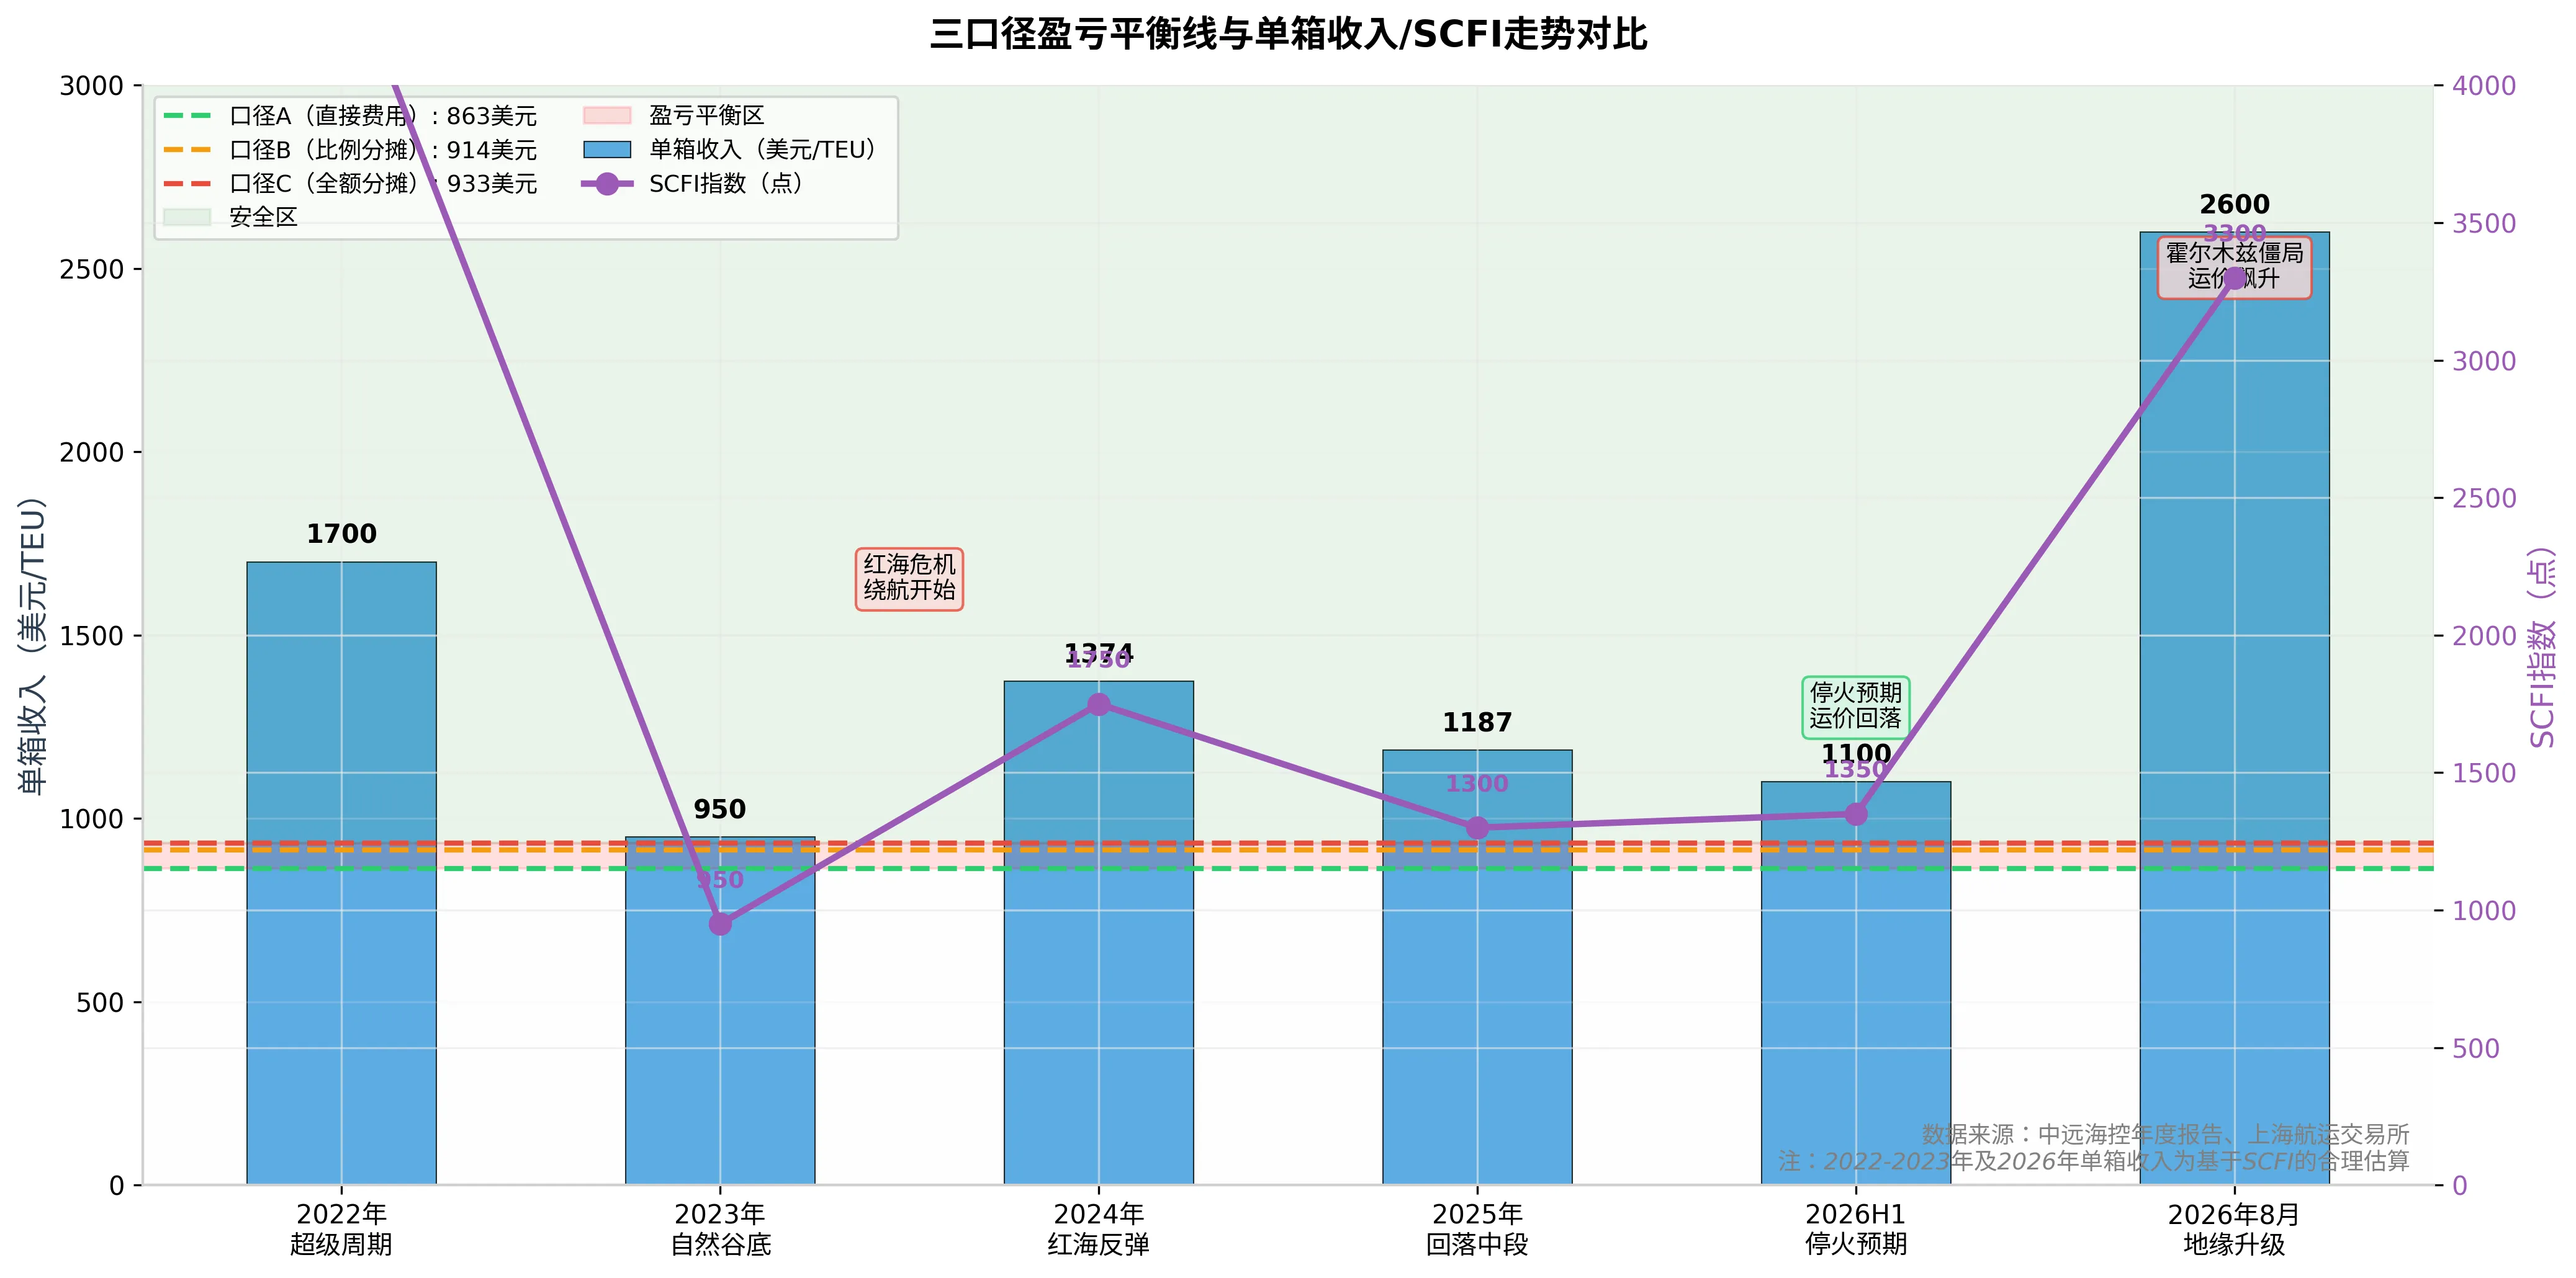Click the pink 盈亏平衡区 legend swatch
The image size is (2576, 1278).
(x=607, y=116)
